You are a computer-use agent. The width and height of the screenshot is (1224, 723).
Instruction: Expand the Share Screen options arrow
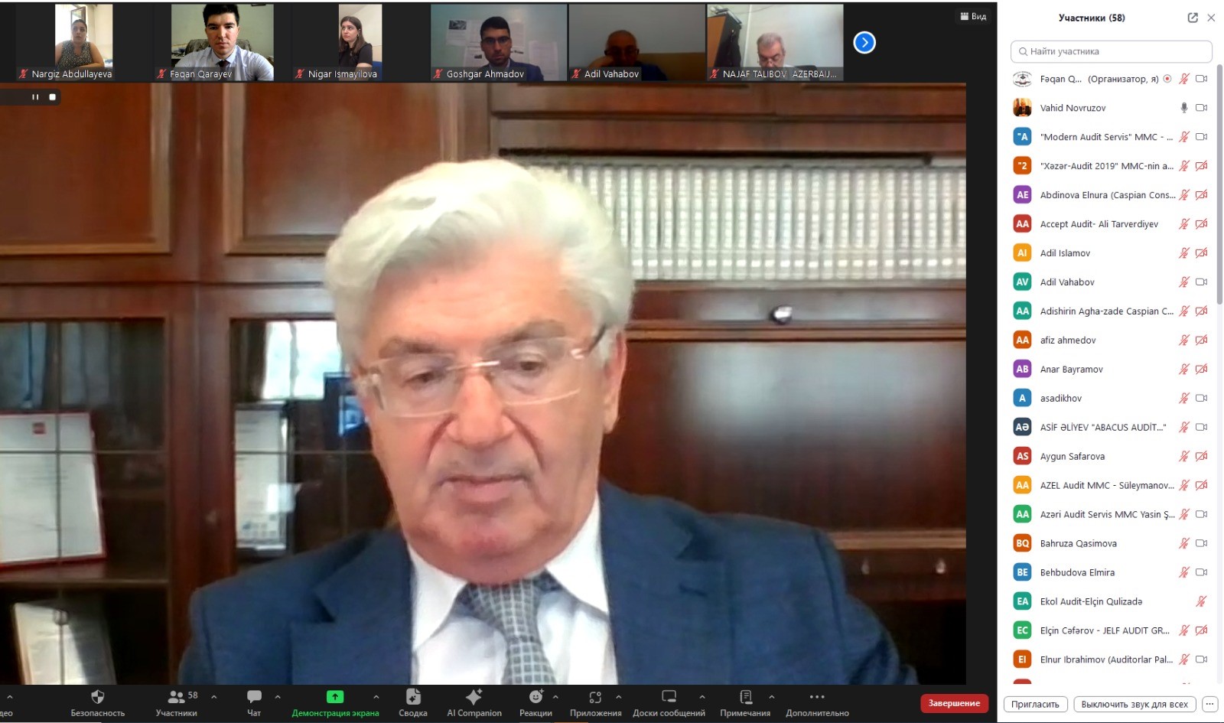click(376, 697)
